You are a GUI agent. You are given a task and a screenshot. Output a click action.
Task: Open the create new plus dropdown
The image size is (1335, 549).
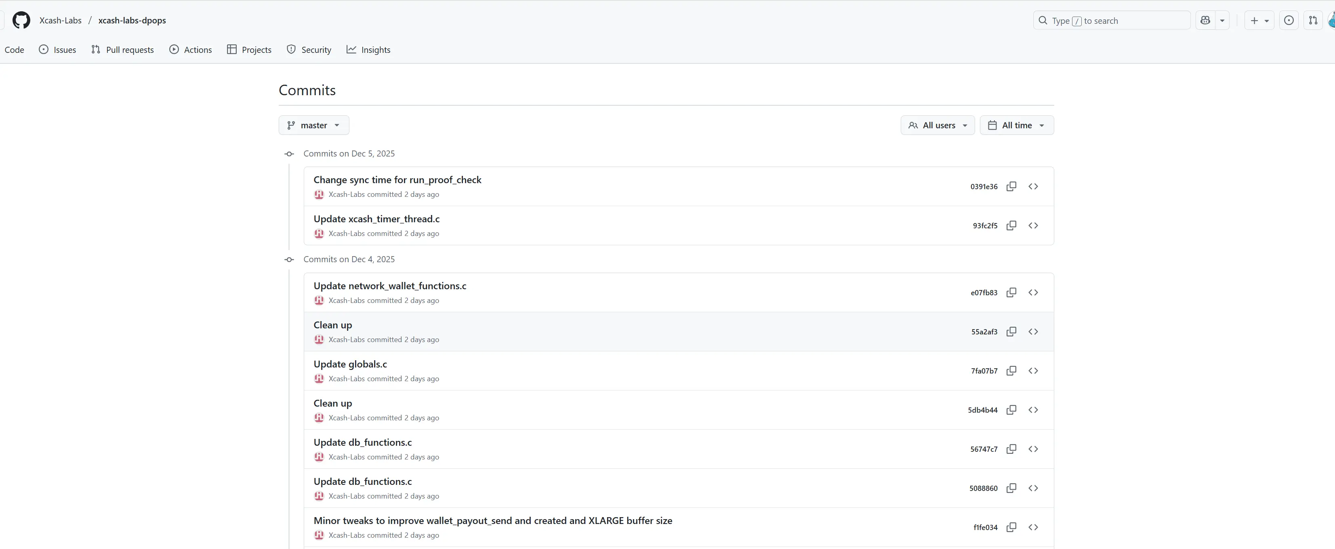pos(1259,20)
